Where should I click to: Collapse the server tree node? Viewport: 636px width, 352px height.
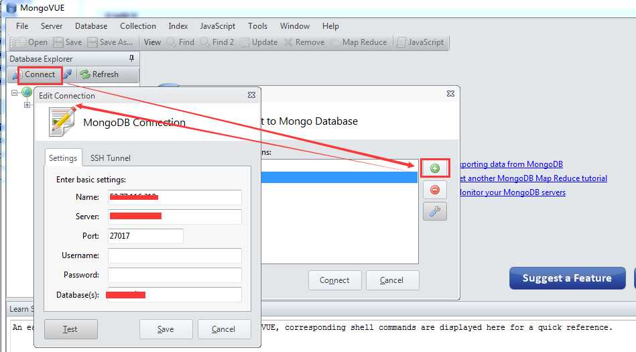(15, 93)
